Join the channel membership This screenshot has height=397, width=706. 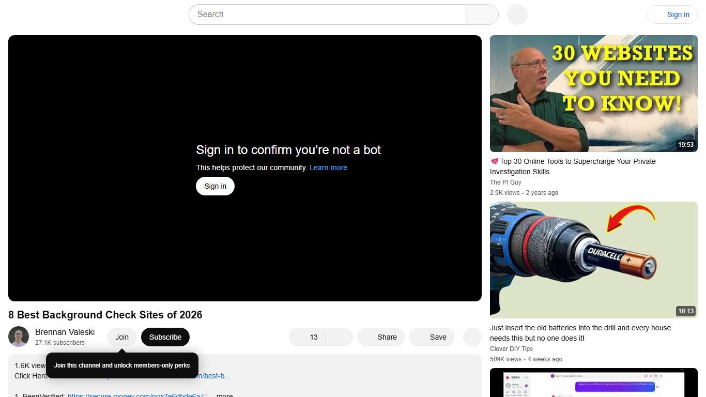click(121, 337)
